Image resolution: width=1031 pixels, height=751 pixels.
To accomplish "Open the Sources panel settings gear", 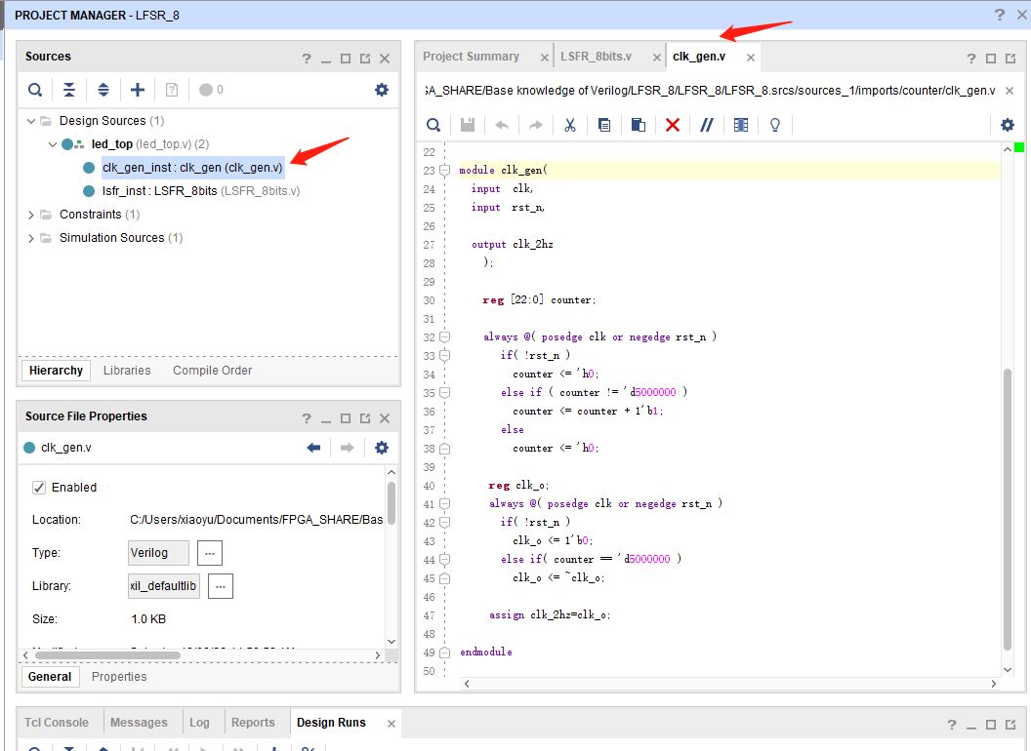I will tap(382, 90).
